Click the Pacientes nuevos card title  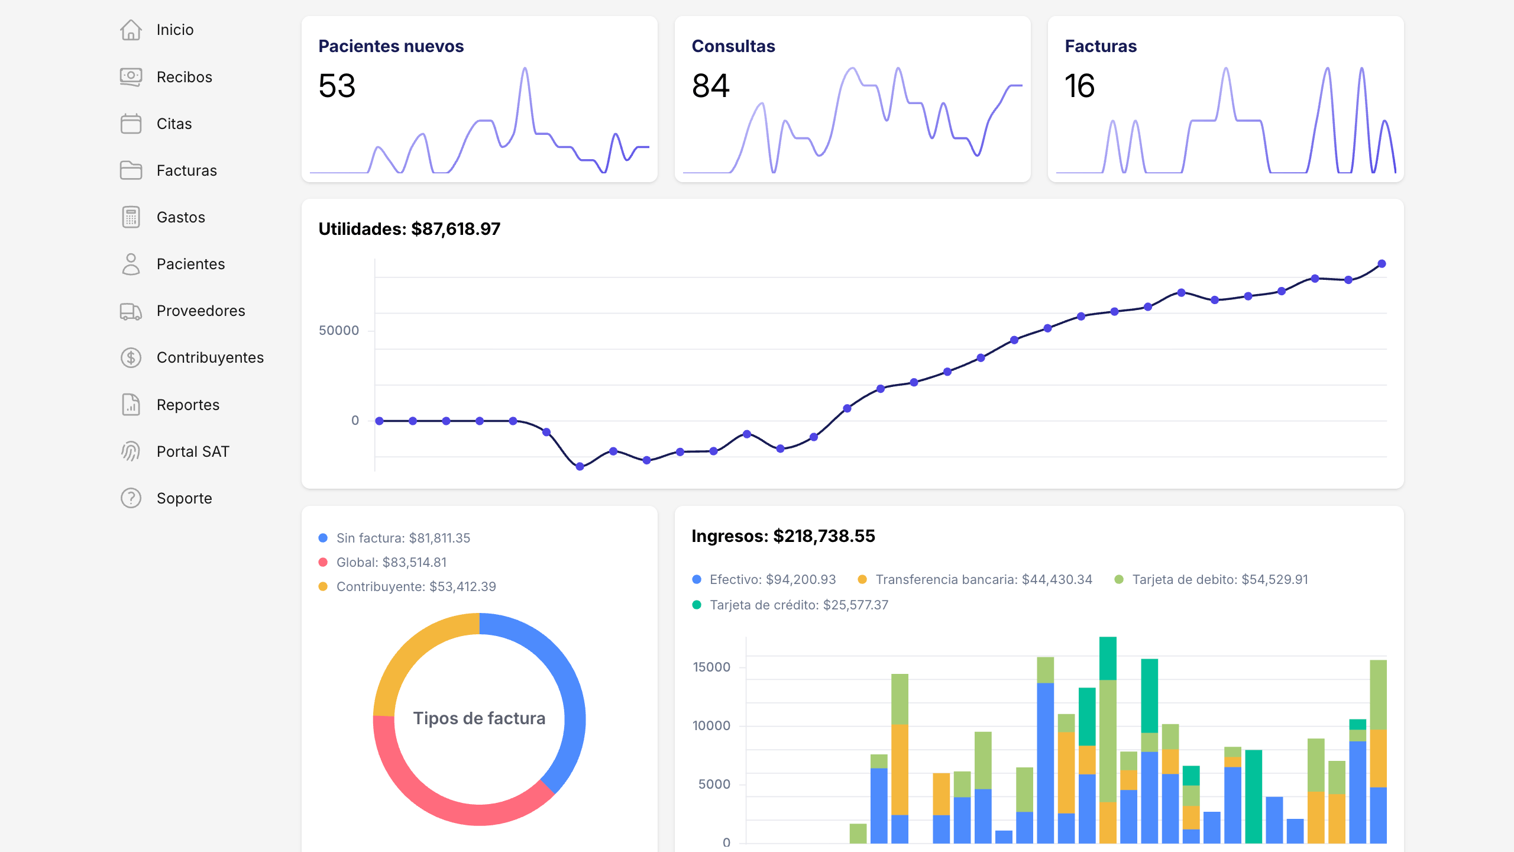click(x=391, y=46)
